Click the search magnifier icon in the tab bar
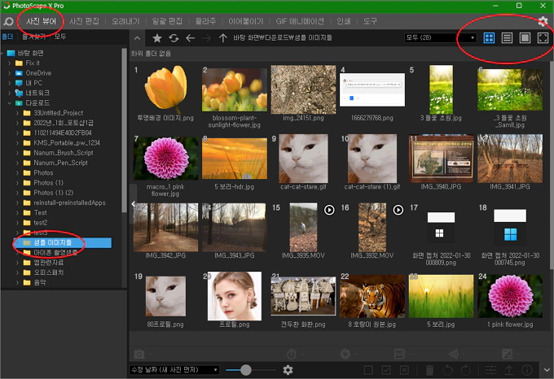 8,21
